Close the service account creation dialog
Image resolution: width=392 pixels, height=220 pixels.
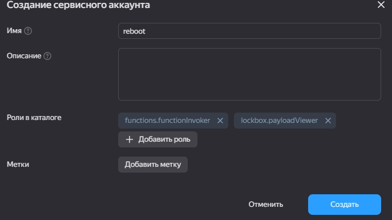pyautogui.click(x=381, y=5)
